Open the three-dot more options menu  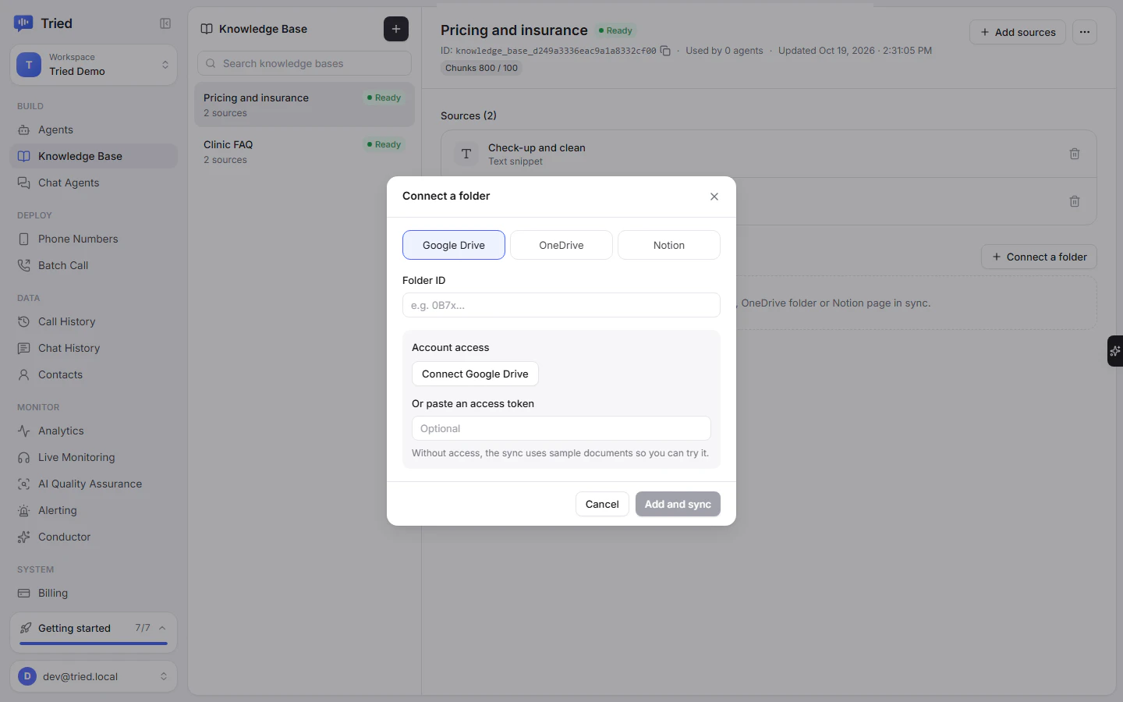click(1085, 32)
